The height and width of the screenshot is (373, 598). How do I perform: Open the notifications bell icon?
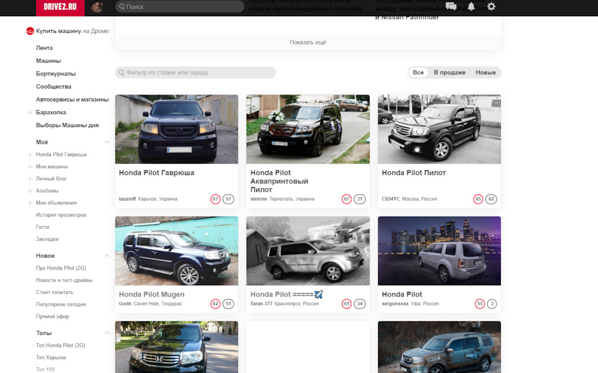(x=472, y=6)
